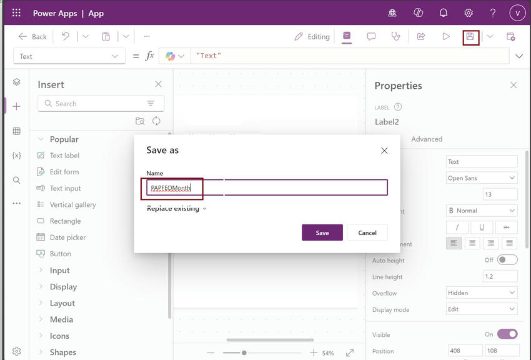
Task: Open the Copilot formula assistance dropdown
Action: click(175, 56)
